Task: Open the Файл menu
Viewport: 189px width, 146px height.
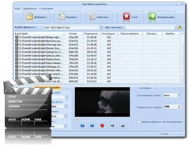Action: click(x=17, y=9)
